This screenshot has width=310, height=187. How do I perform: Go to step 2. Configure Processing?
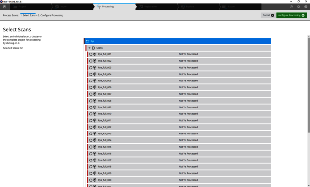50,15
